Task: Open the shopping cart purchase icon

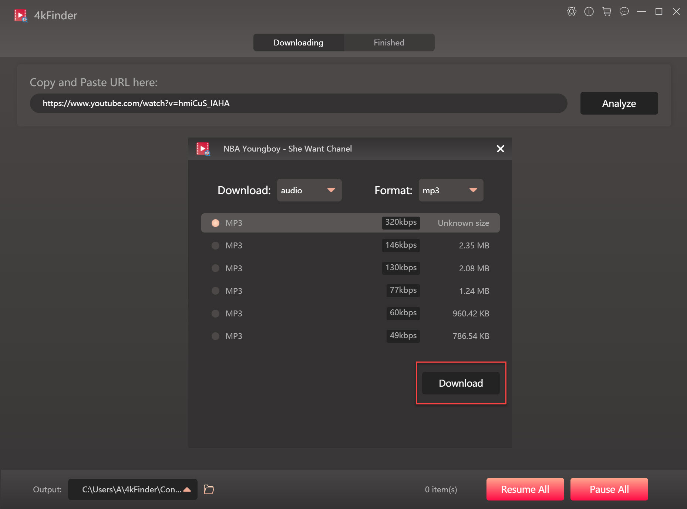Action: pos(607,11)
